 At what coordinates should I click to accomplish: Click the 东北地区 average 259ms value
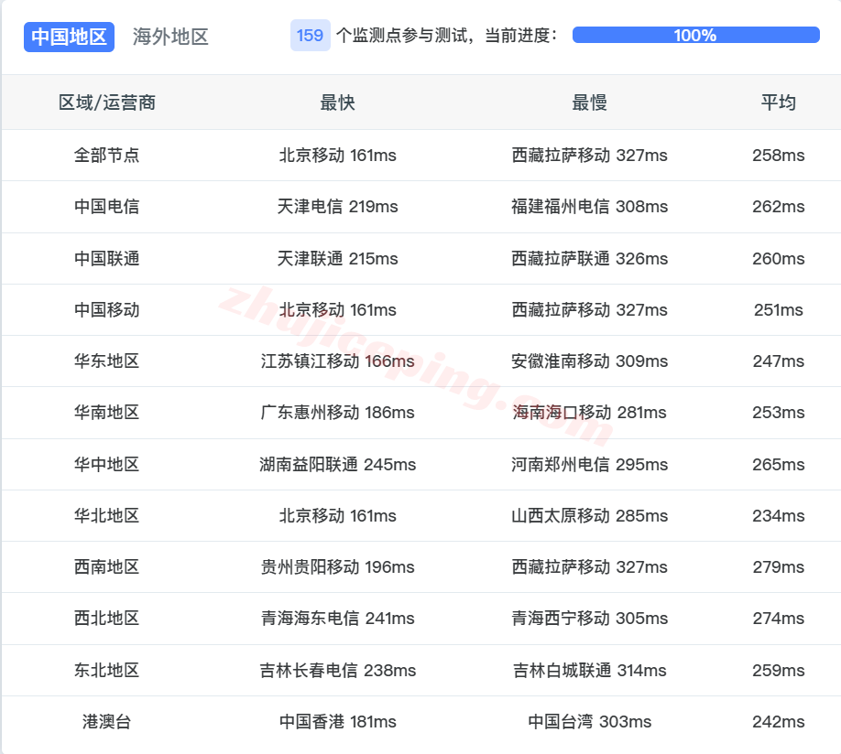pos(776,670)
